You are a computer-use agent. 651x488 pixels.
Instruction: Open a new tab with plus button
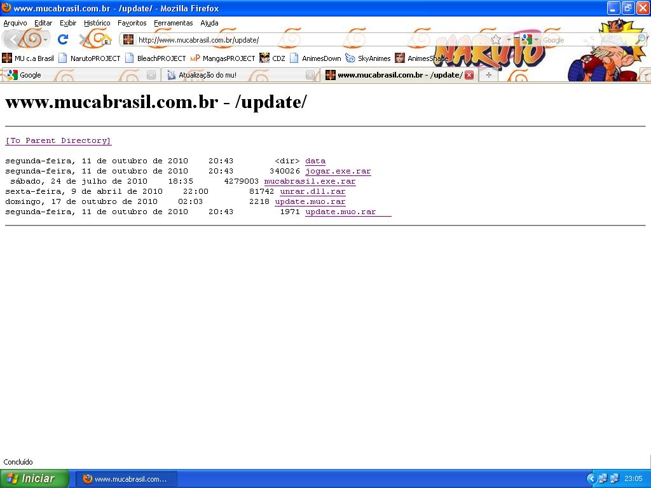[488, 75]
